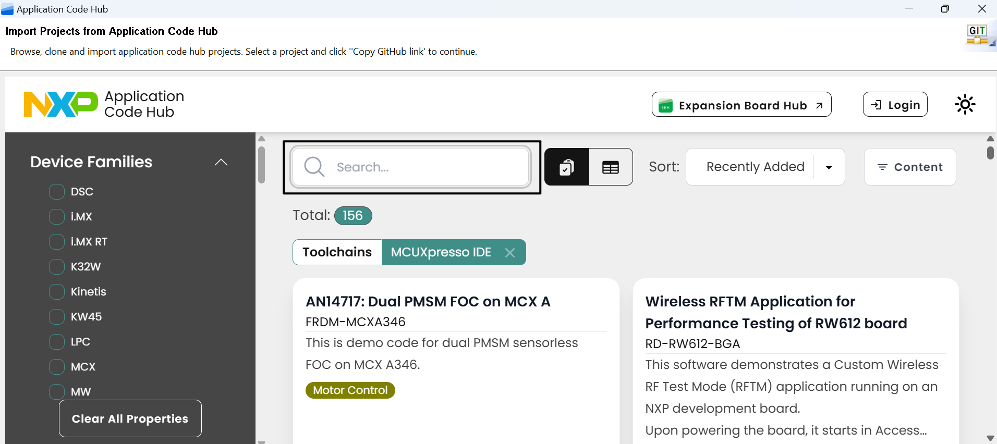
Task: Enable the i.MX RT filter checkbox
Action: pos(57,242)
